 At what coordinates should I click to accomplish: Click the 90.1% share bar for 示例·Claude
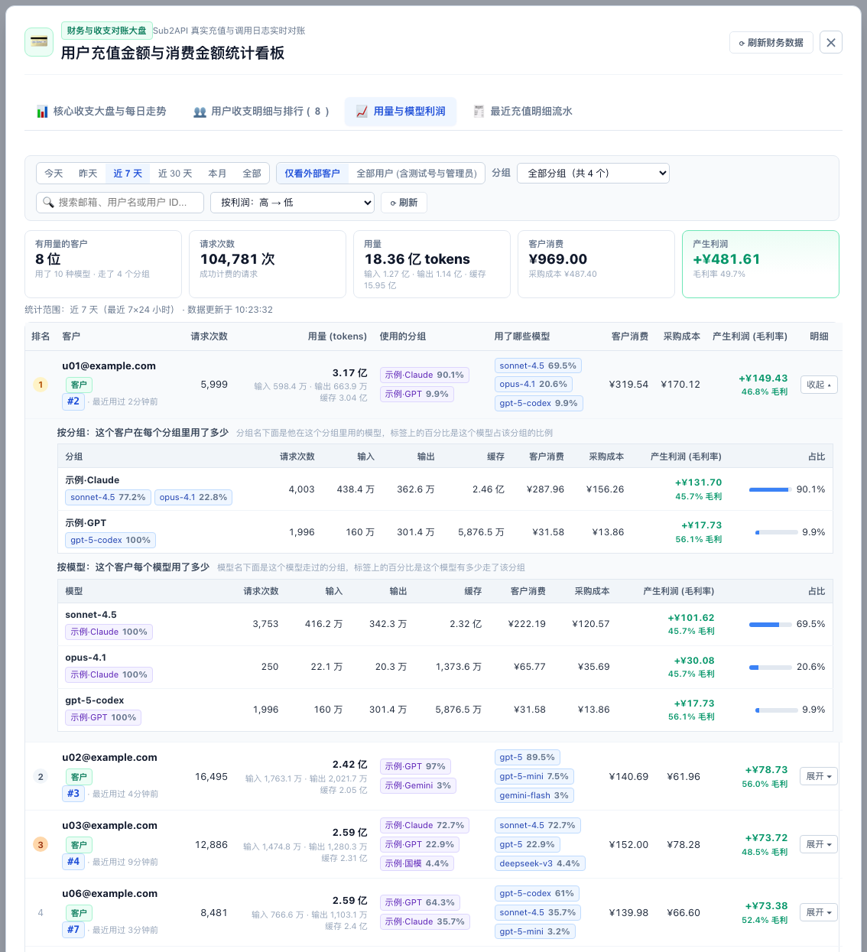click(771, 489)
